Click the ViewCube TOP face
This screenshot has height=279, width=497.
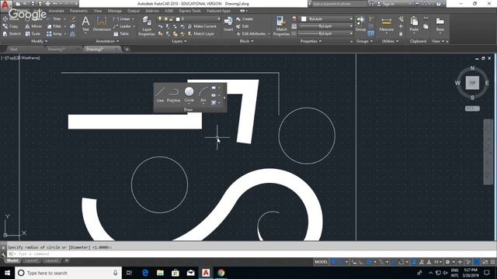pyautogui.click(x=472, y=83)
